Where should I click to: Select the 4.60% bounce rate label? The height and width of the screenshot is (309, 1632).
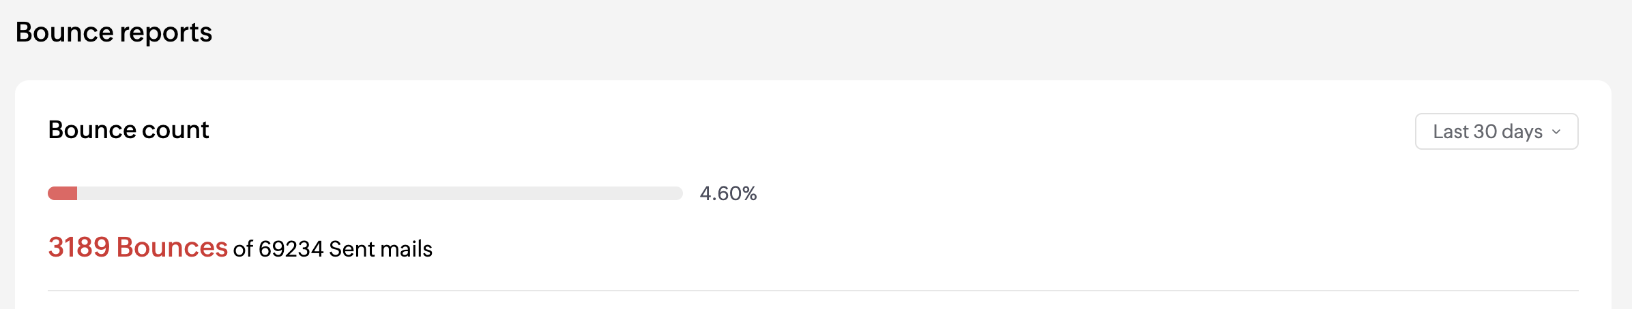pos(728,194)
